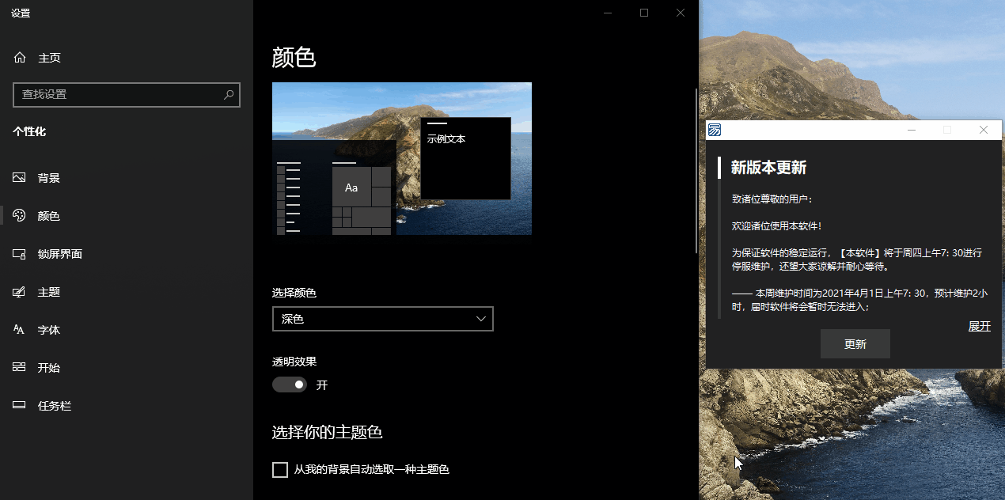
Task: Click the 颜色 page title
Action: point(294,58)
